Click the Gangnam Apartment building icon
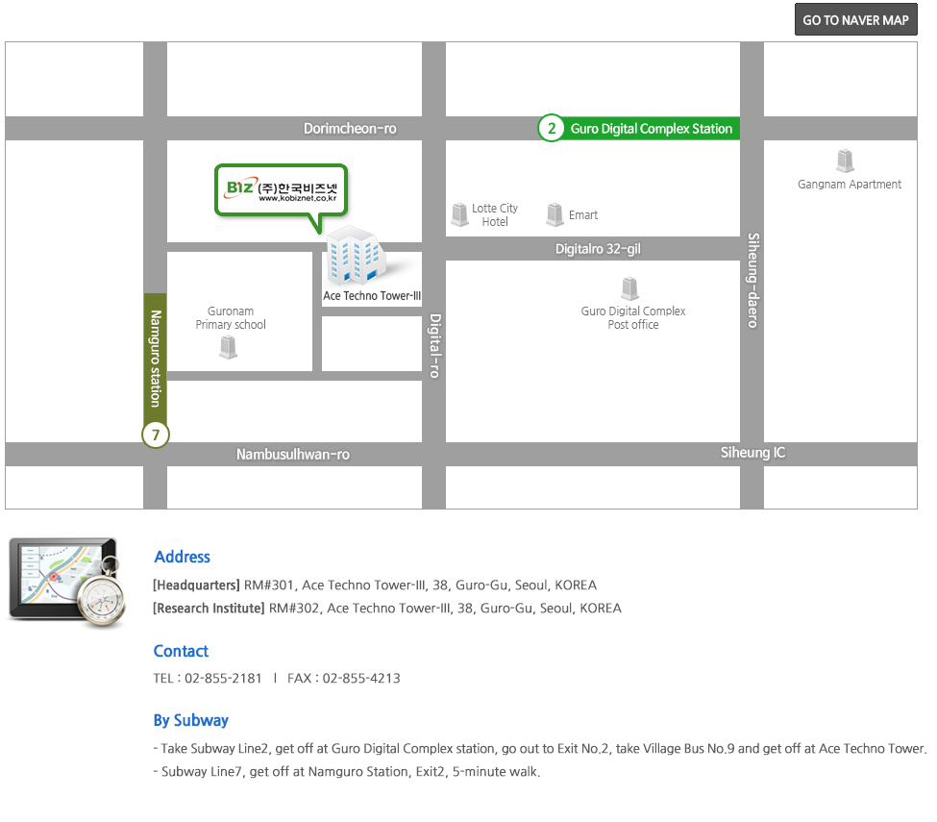The width and height of the screenshot is (937, 822). click(845, 161)
